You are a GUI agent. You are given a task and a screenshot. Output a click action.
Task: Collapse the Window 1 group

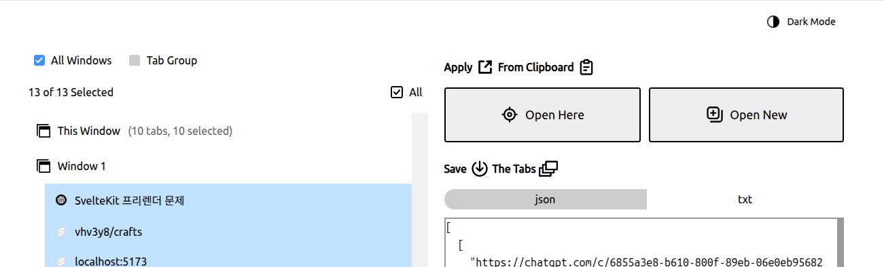[82, 166]
